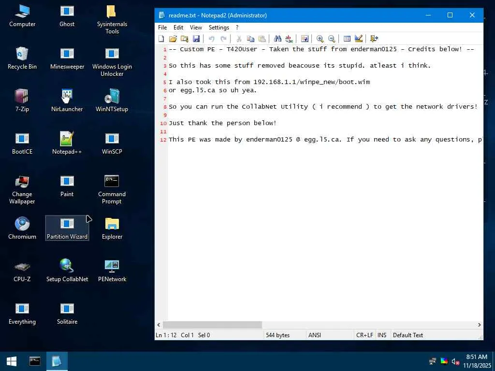
Task: Click the Paste toolbar icon
Action: pos(262,39)
